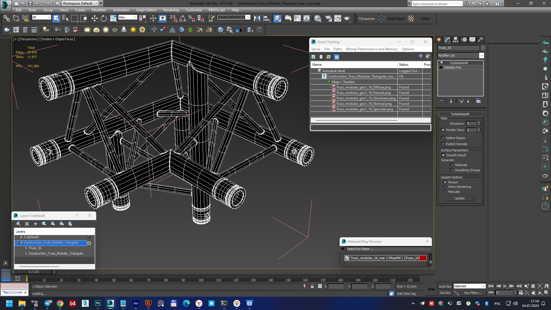Click the Select and Link tool
This screenshot has height=310, width=551.
tap(6, 19)
